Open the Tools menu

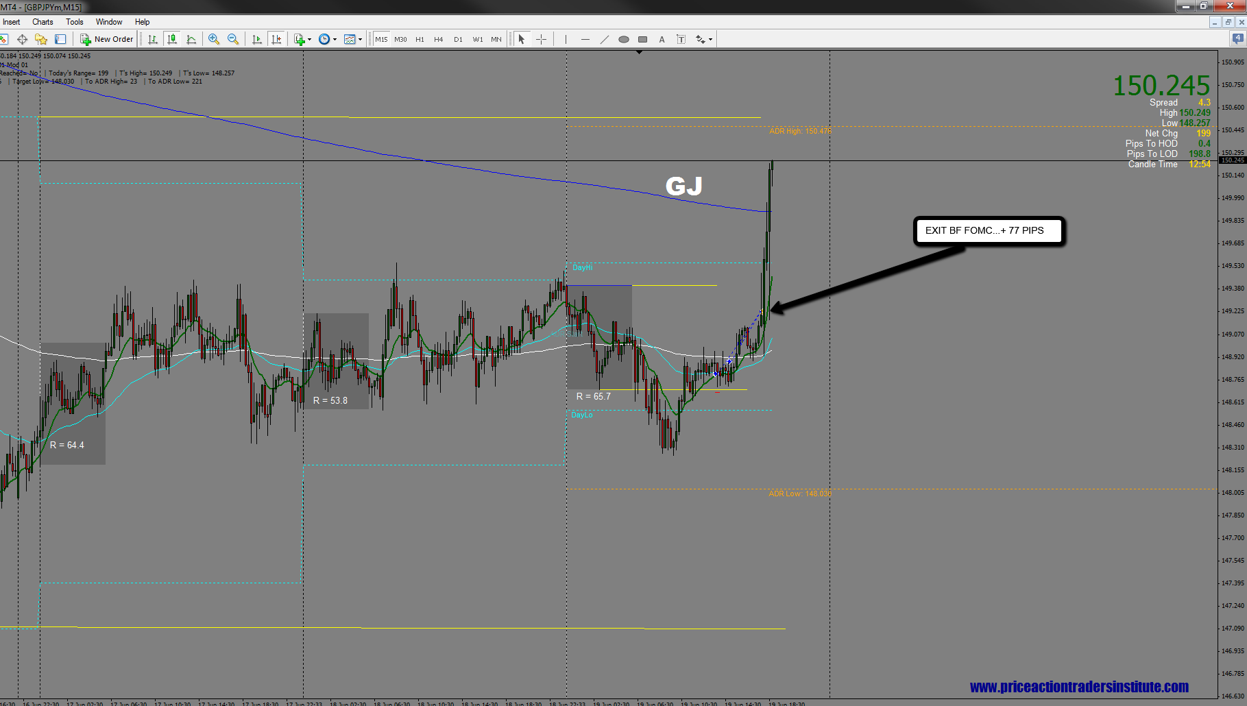(75, 22)
